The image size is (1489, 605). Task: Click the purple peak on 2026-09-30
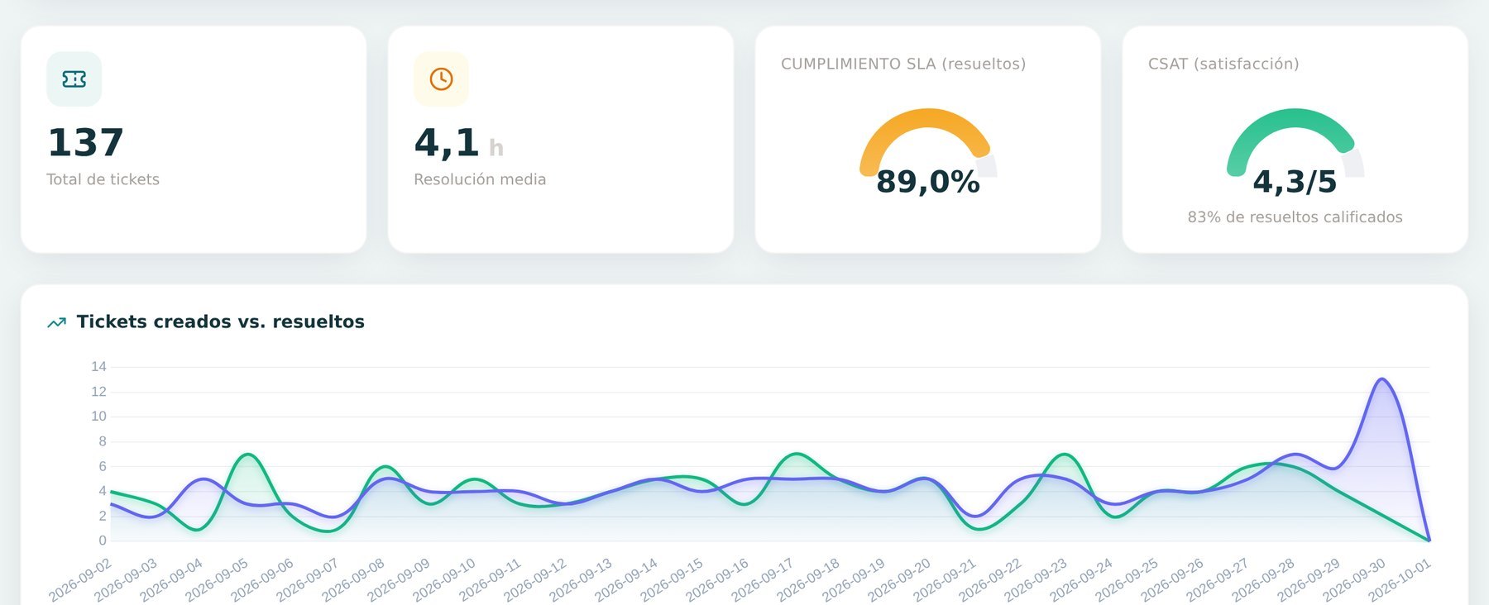click(x=1381, y=379)
